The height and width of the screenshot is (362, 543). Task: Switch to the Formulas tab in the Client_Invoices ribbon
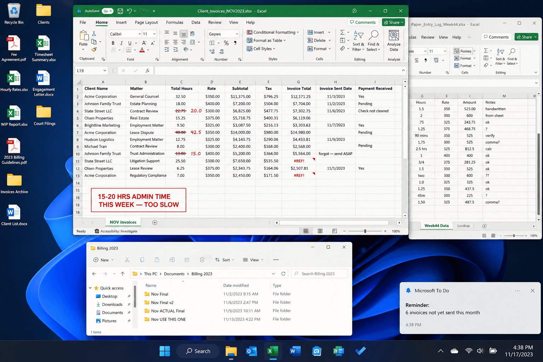175,22
